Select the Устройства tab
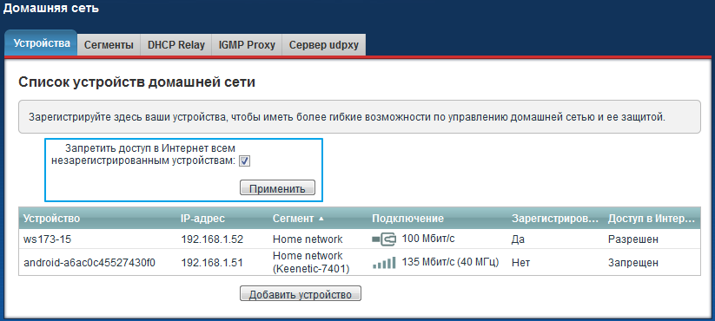Screen dimensions: 715x321 [x=41, y=43]
